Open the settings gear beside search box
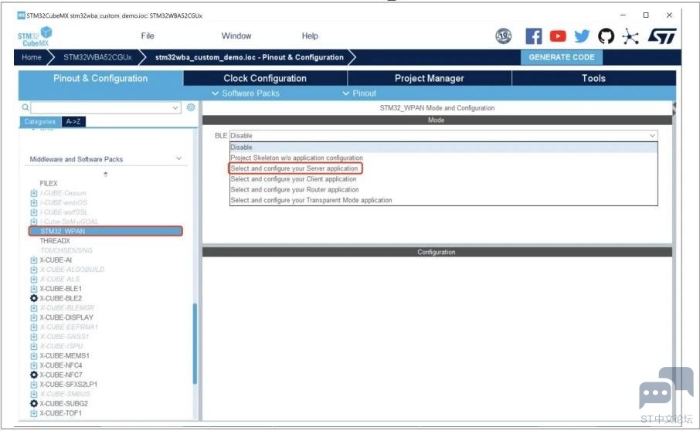 pos(191,107)
